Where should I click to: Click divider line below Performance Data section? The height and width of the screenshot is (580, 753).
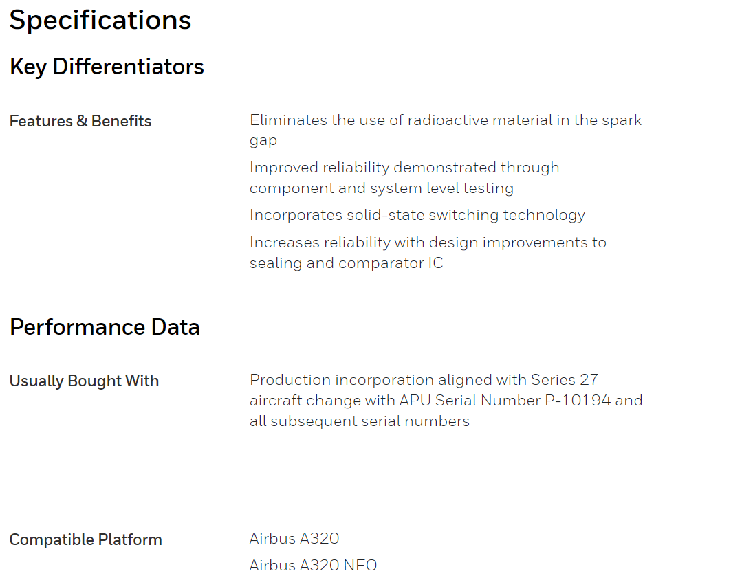coord(268,449)
